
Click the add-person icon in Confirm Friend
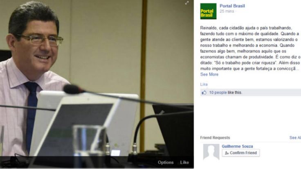click(x=227, y=153)
